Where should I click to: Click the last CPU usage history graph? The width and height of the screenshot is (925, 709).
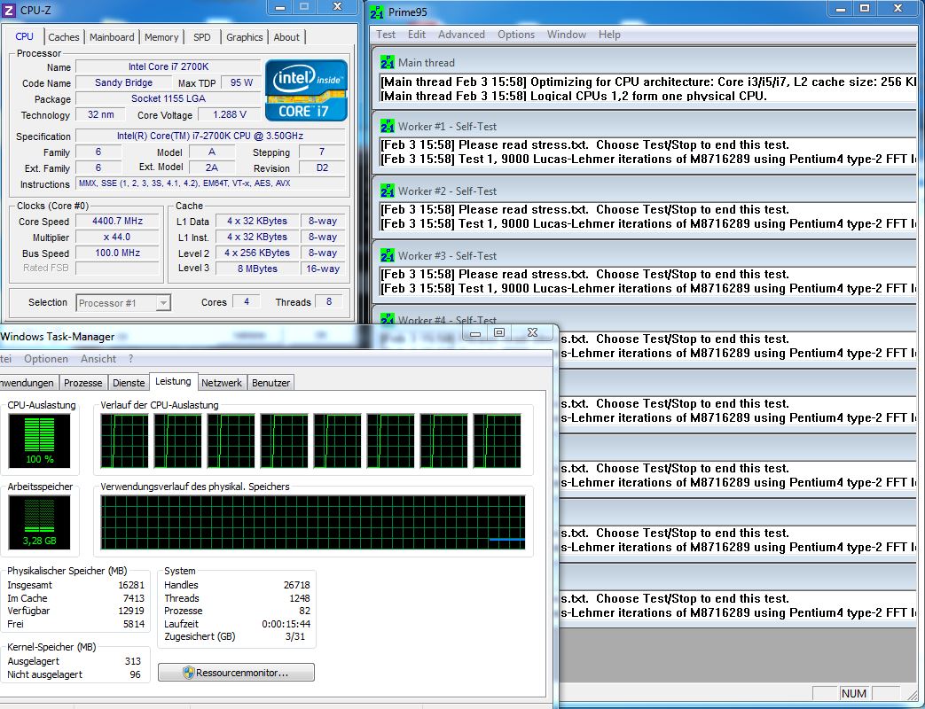pos(498,440)
